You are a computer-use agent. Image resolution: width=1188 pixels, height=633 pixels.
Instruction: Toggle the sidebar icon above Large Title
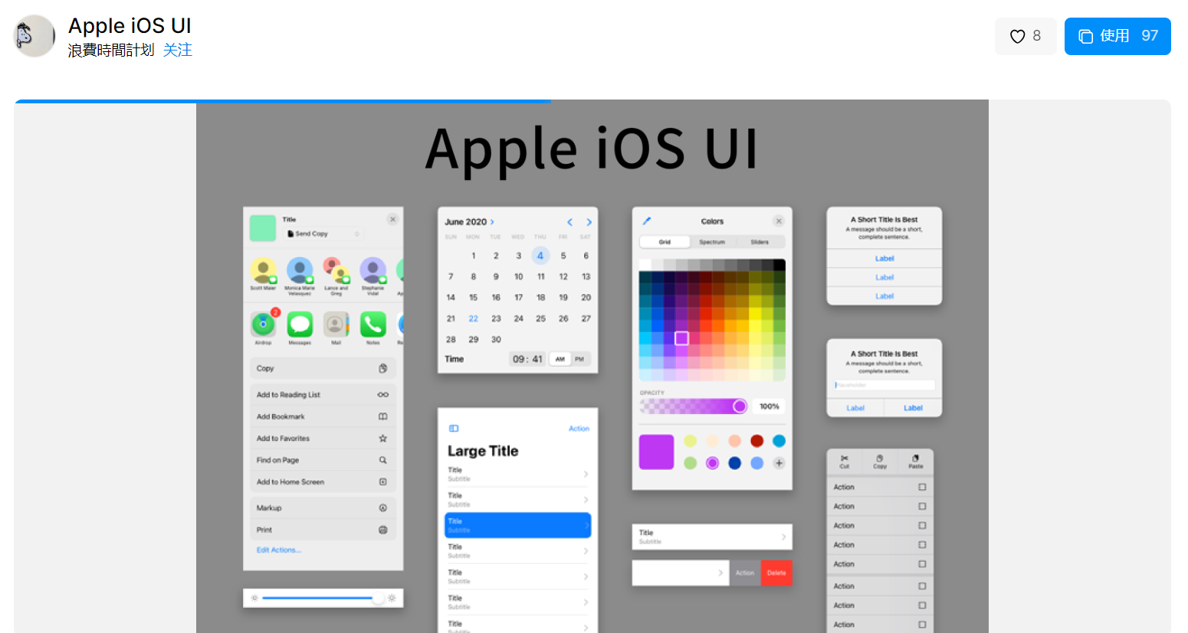(x=454, y=429)
